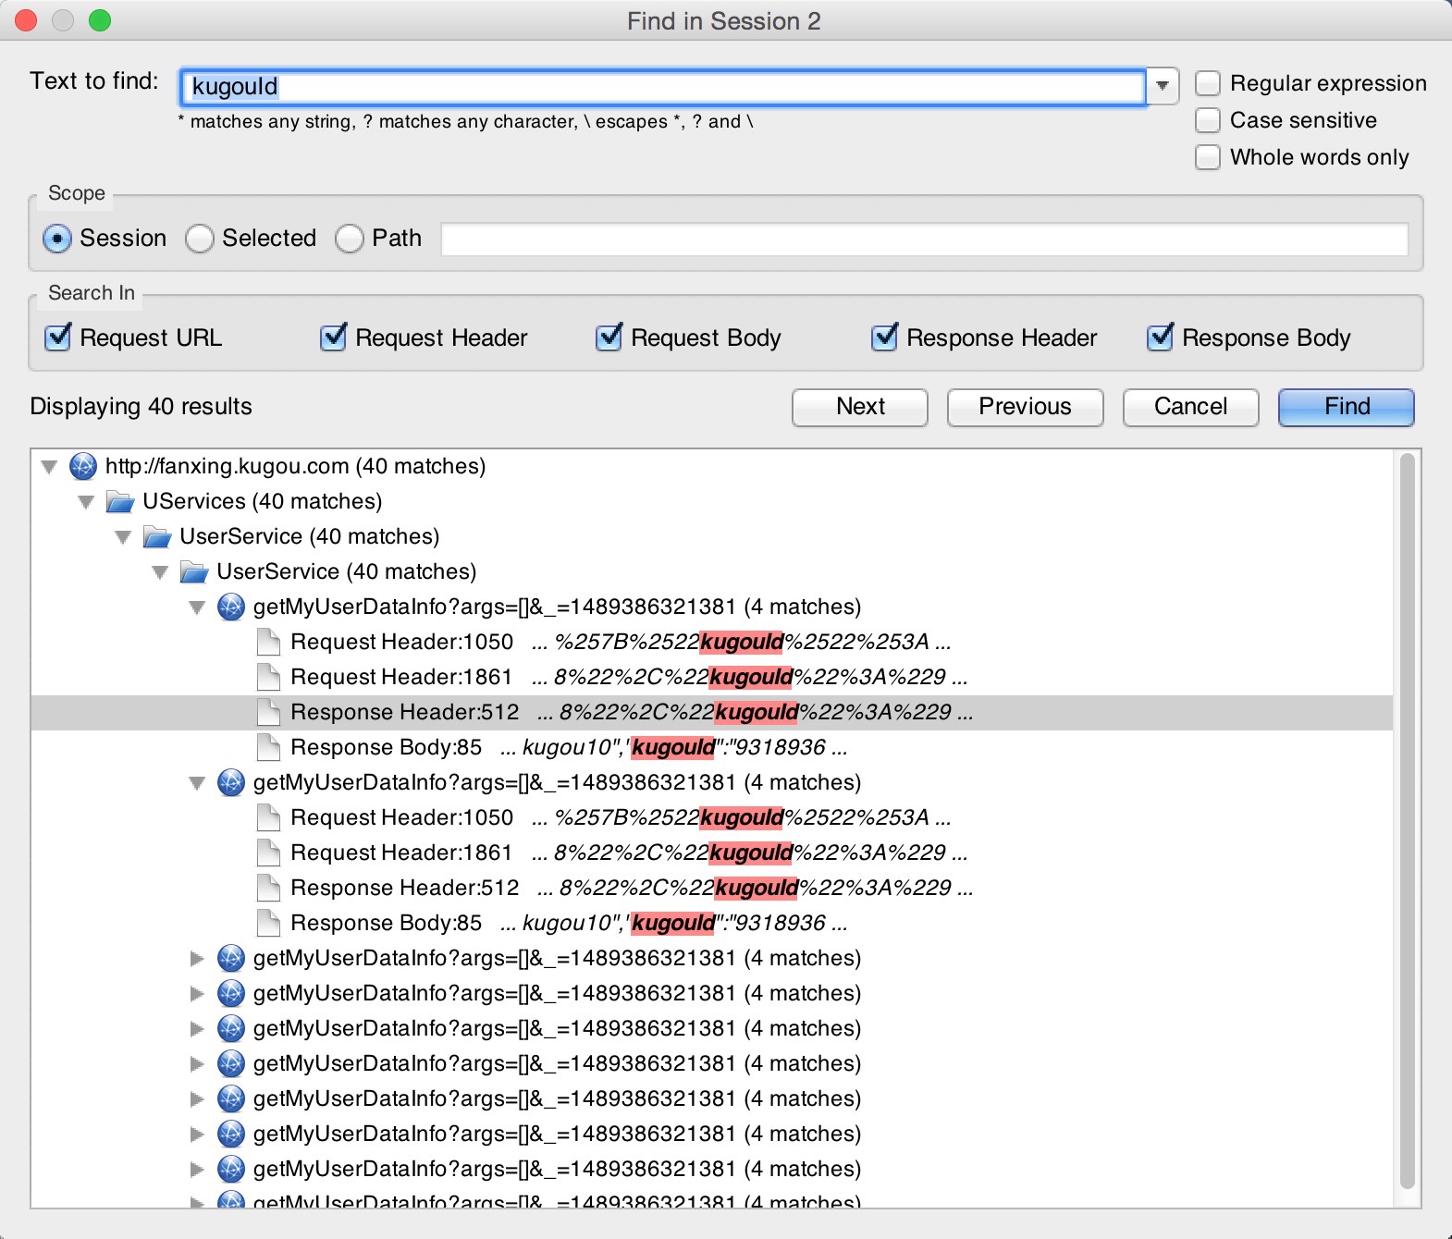Click the globe icon of first getMyUserDataInfo entry

231,607
